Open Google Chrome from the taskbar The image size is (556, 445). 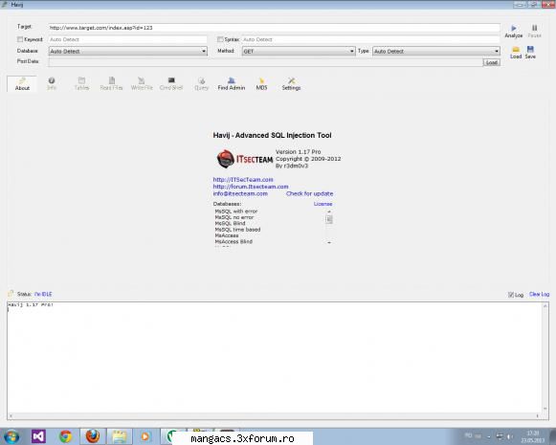[x=66, y=436]
